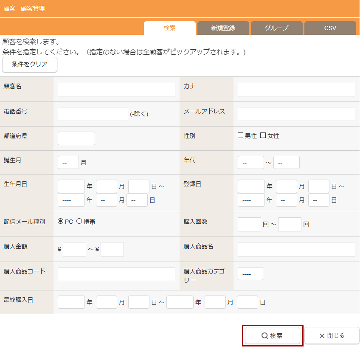Open the 新規登録 tab
This screenshot has width=360, height=352.
click(x=223, y=28)
